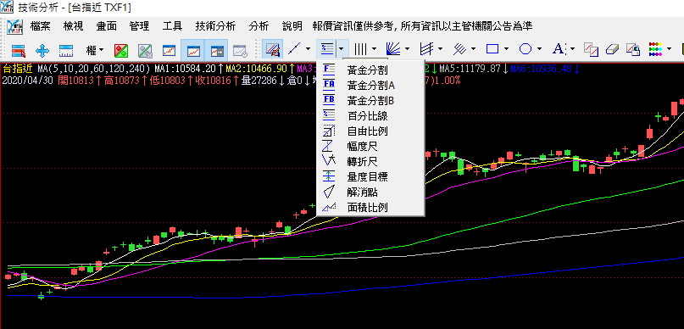
Task: Choose 黃金分割 from the dropdown list
Action: 370,70
